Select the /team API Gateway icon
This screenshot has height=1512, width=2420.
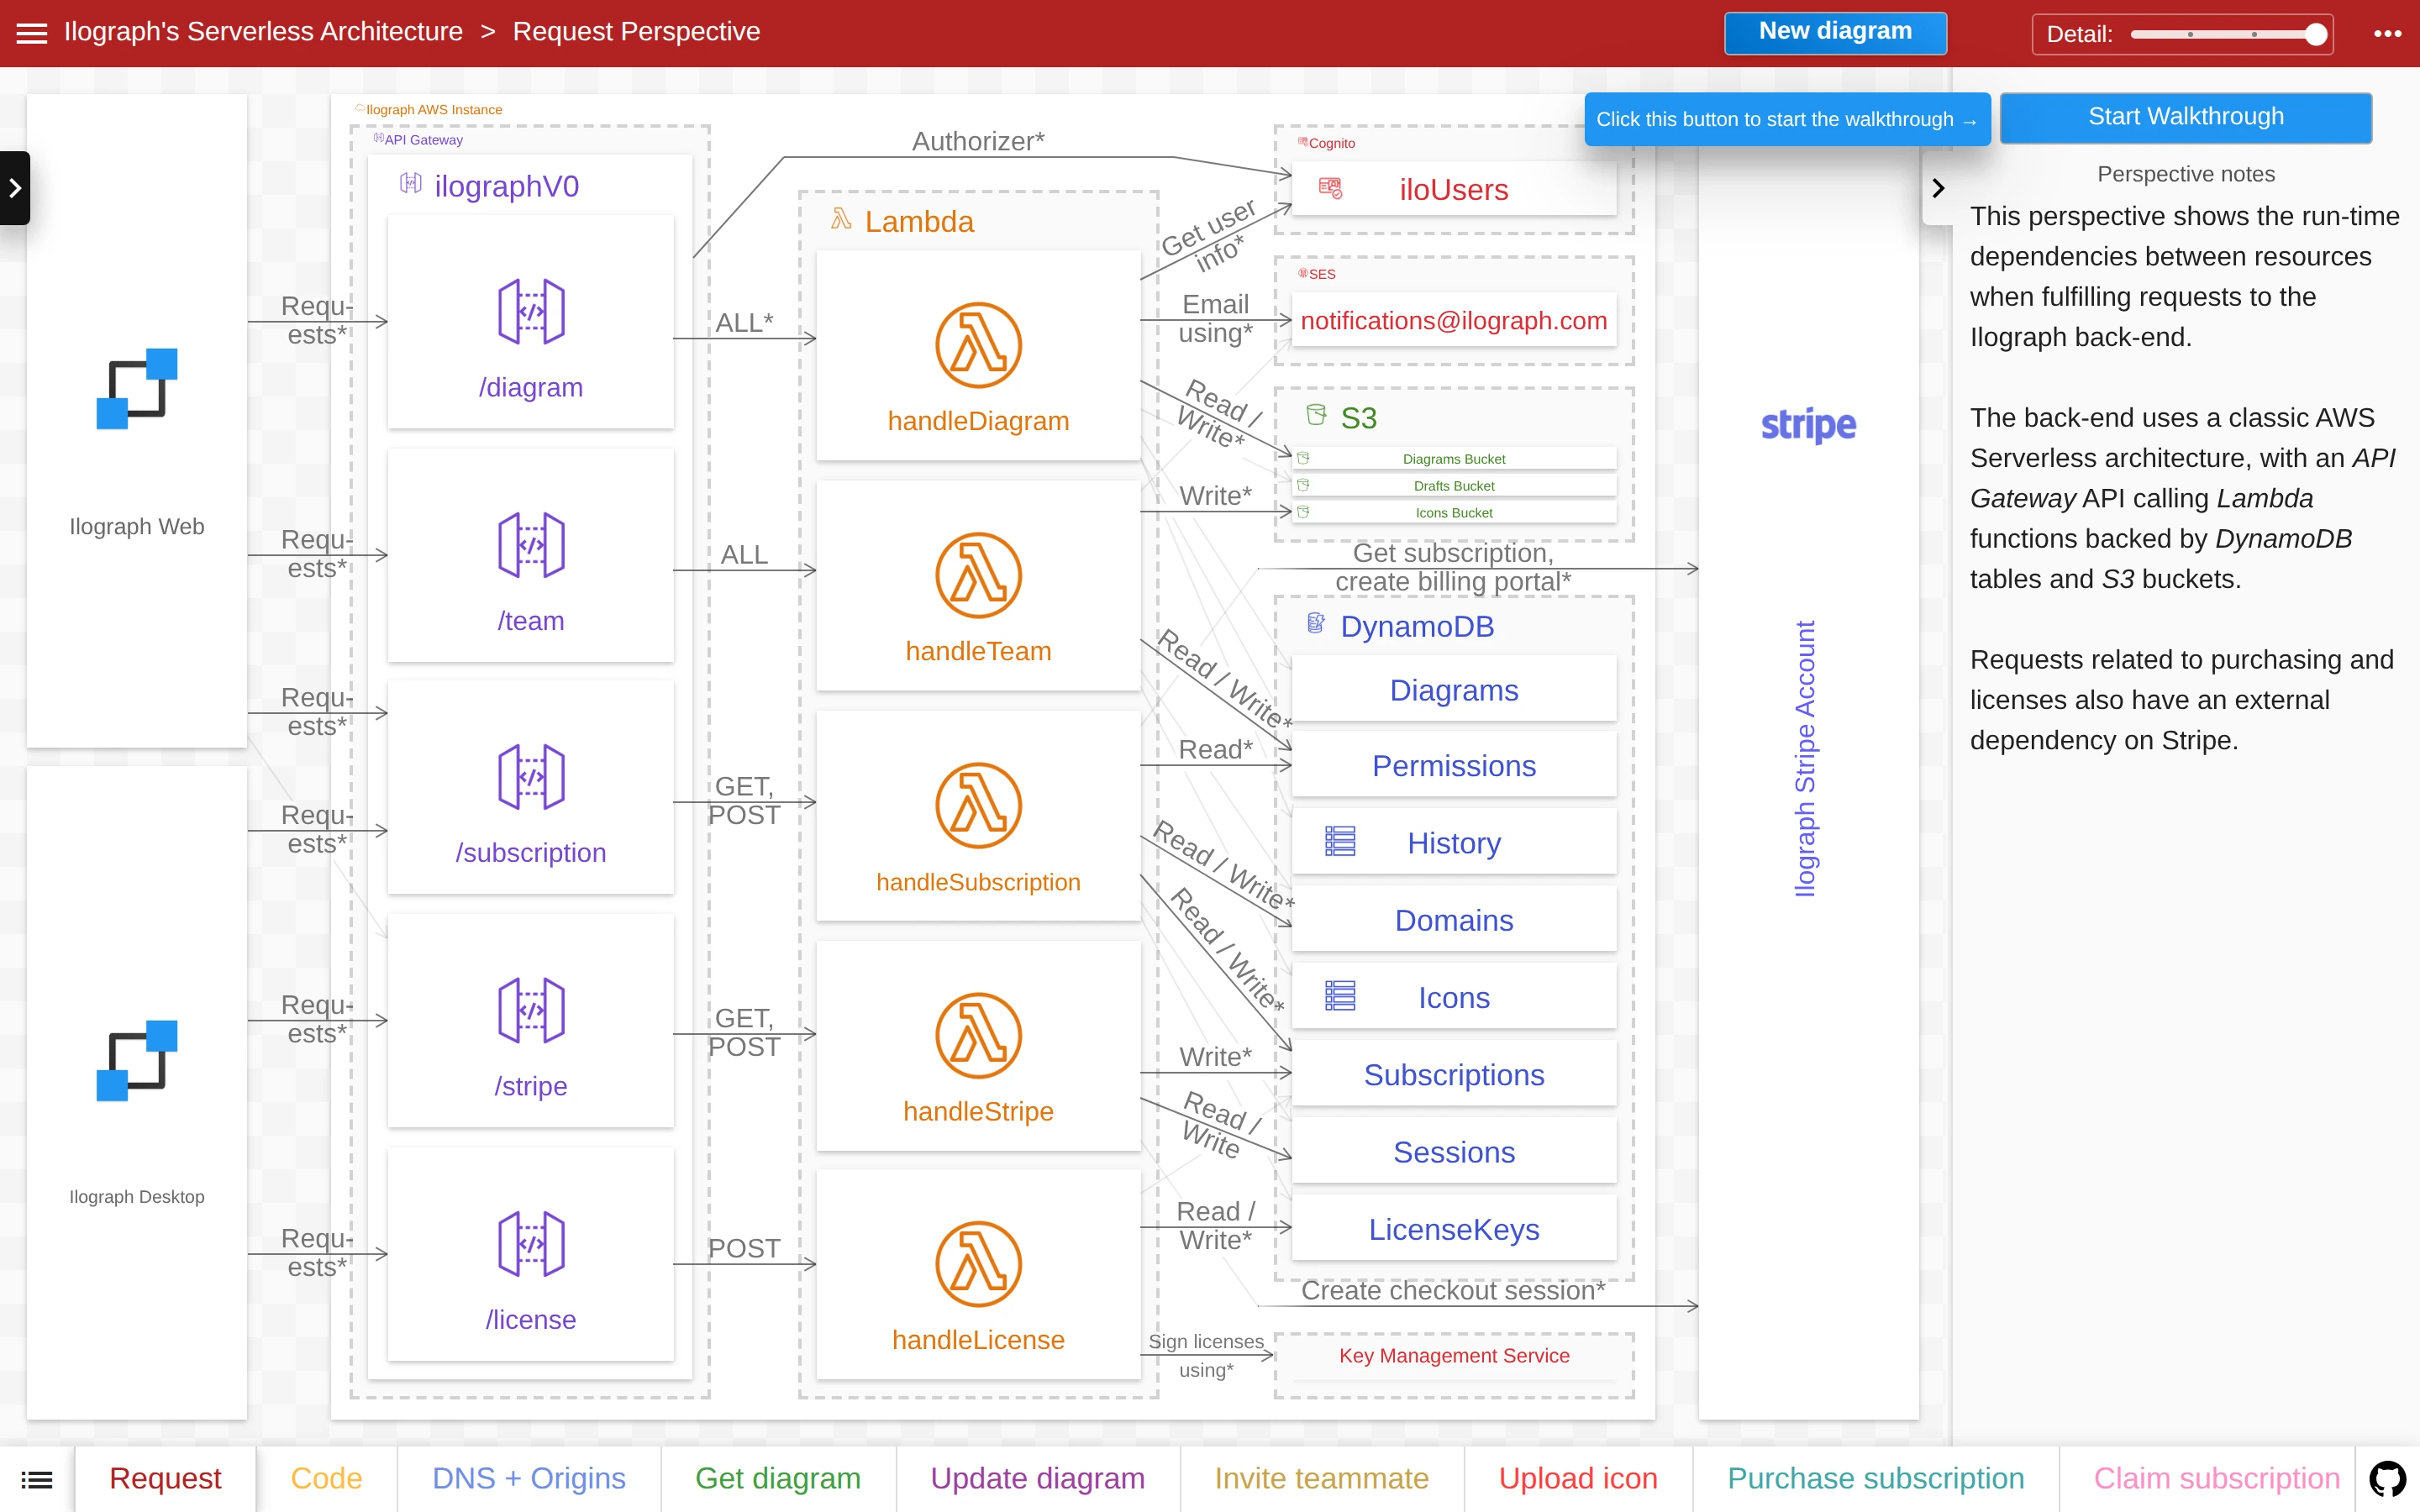tap(531, 545)
